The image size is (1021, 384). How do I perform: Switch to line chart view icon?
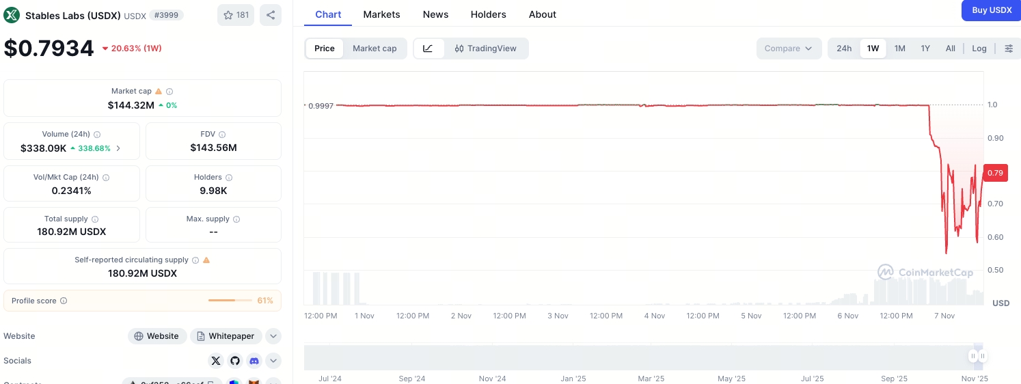pos(428,49)
